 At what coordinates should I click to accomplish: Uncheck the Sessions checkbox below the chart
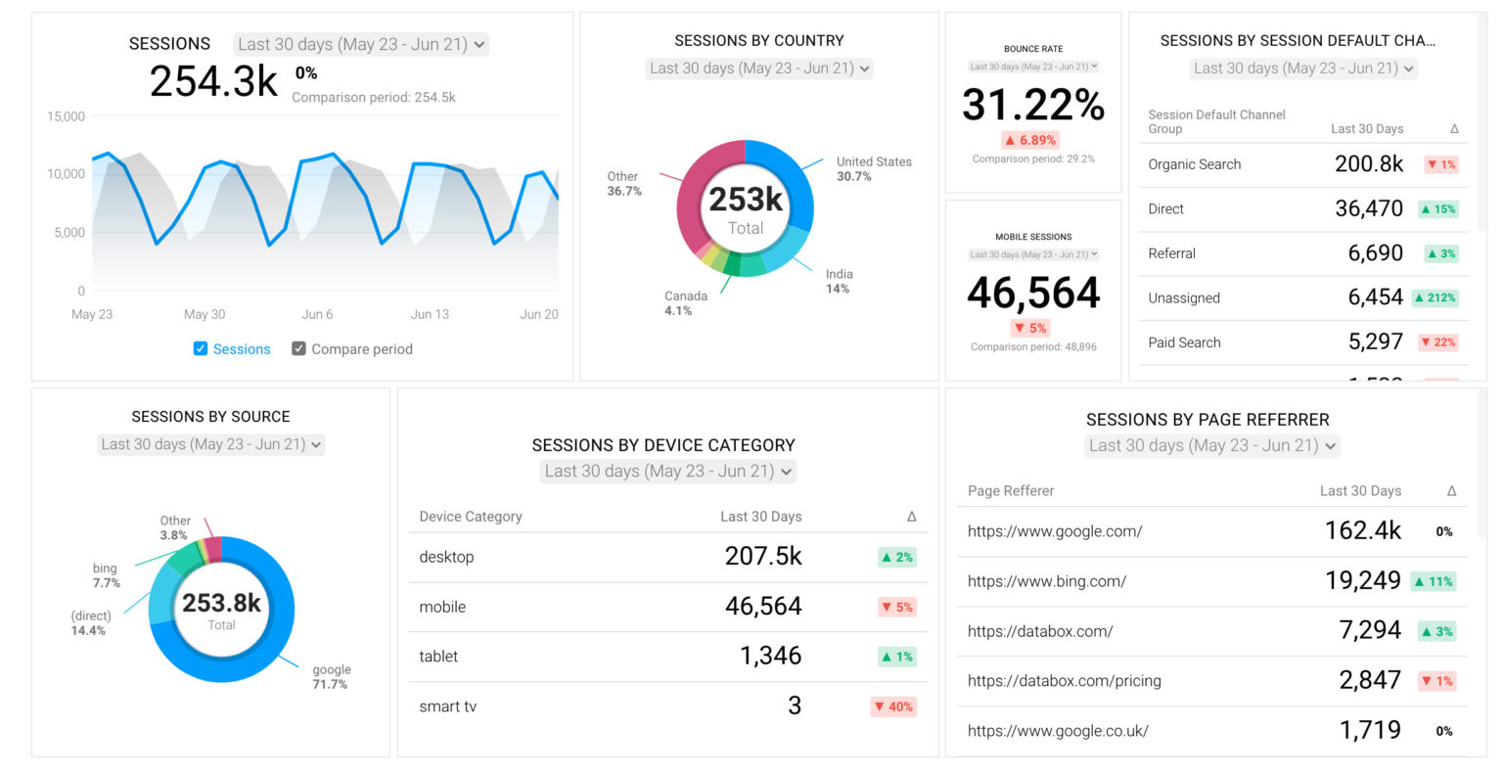pos(200,348)
